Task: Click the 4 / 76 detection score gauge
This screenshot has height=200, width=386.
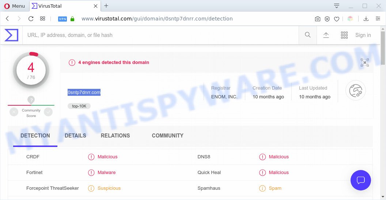Action: 31,70
